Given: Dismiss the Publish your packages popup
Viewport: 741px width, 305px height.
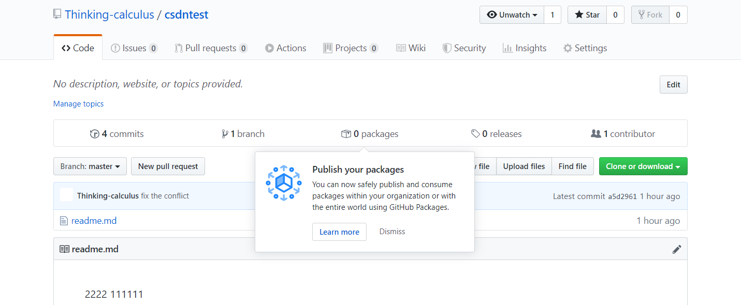Looking at the screenshot, I should 392,232.
